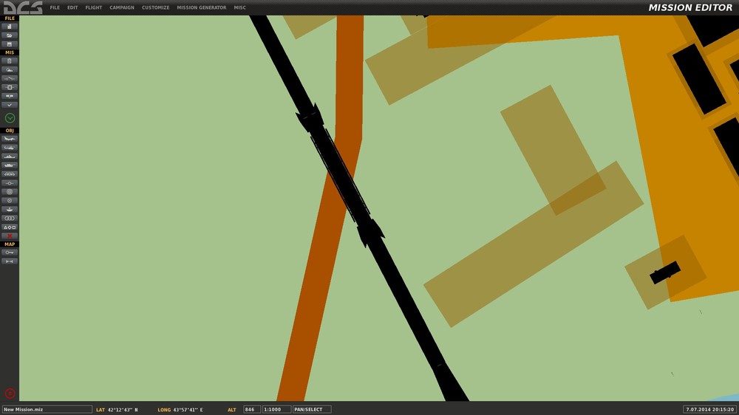Click the mission options icon above the checkmark
The image size is (739, 415).
pos(10,96)
